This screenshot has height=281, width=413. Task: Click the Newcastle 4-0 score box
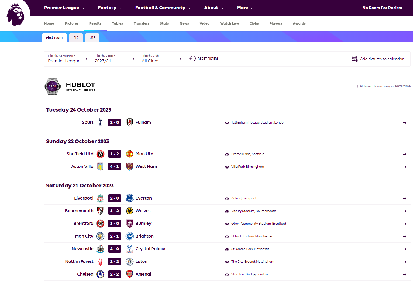tap(115, 249)
